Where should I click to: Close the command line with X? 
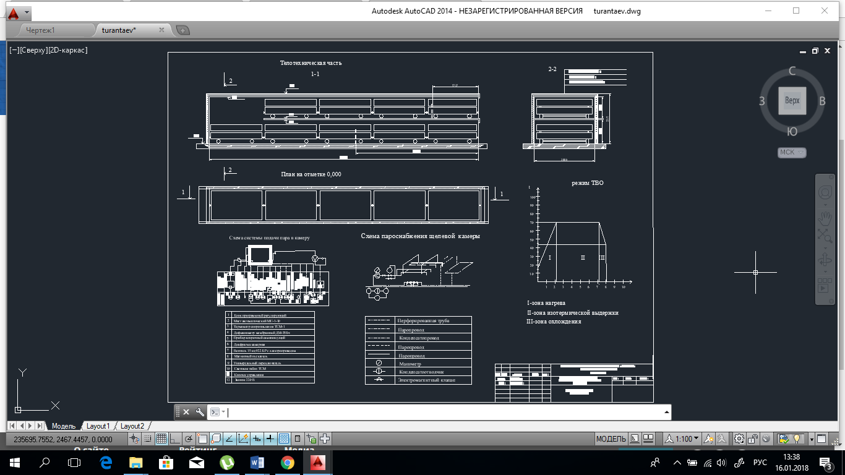point(186,412)
